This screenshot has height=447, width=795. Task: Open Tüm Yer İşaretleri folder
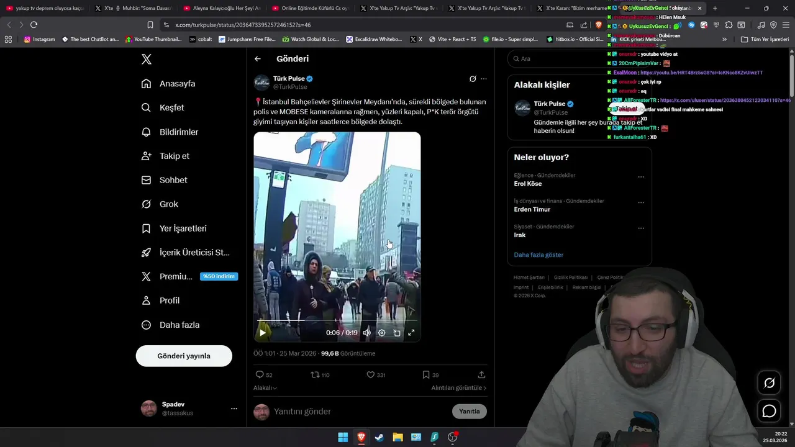(x=765, y=39)
